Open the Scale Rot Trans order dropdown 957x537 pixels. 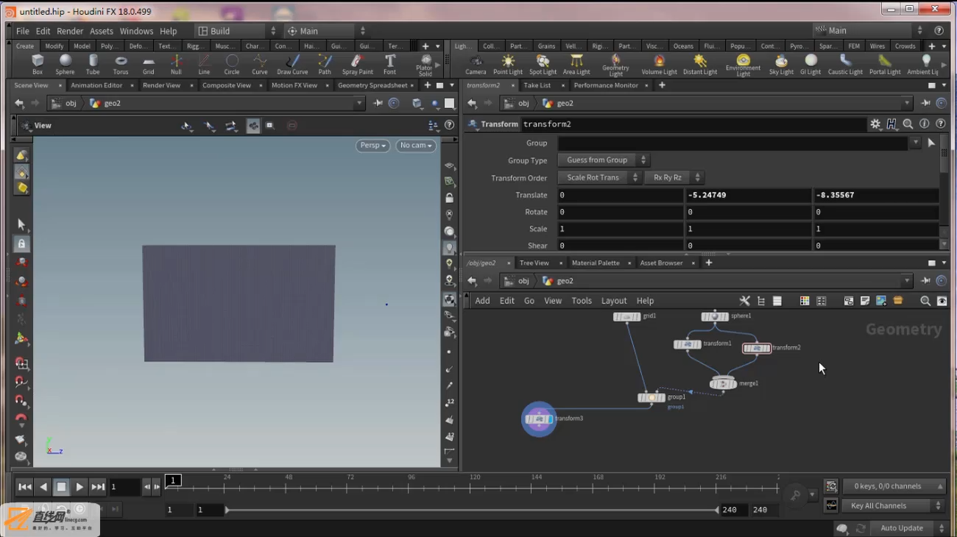(599, 177)
